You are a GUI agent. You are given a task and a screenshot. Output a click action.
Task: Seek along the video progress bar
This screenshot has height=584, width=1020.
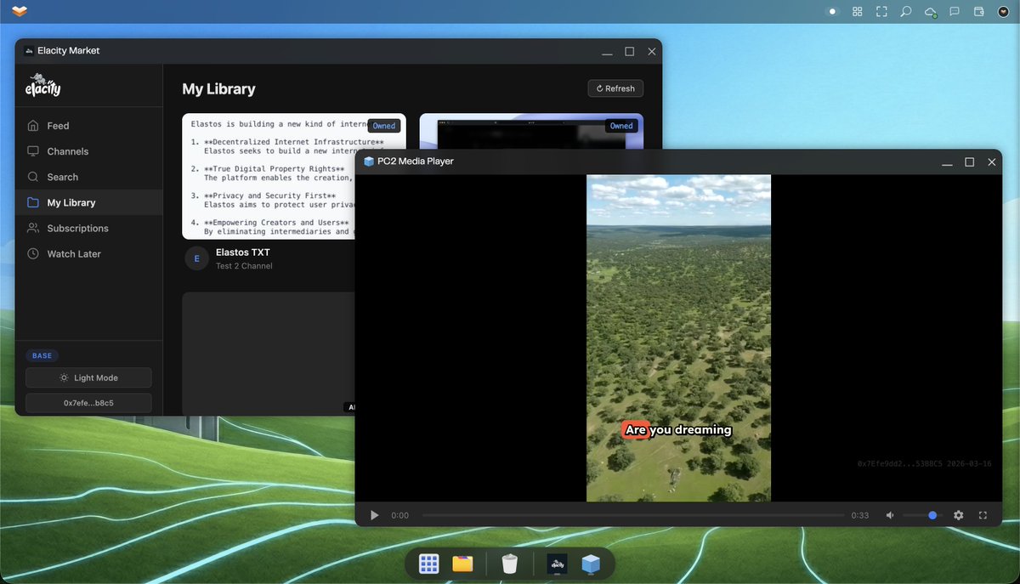pyautogui.click(x=633, y=515)
